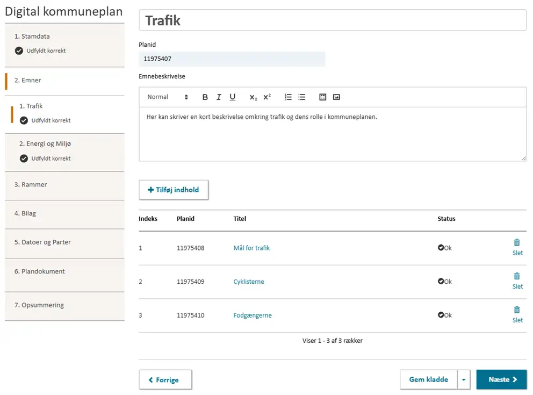The height and width of the screenshot is (395, 533).
Task: Open the Rammer step in the sidebar
Action: point(31,185)
